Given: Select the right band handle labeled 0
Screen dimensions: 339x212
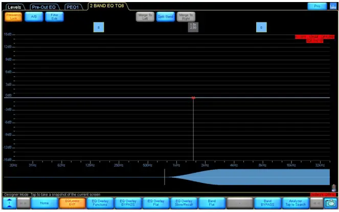Looking at the screenshot, I should [261, 27].
